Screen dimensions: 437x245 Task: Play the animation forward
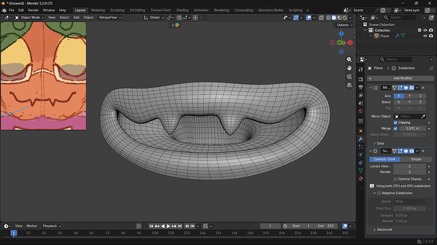[168, 226]
